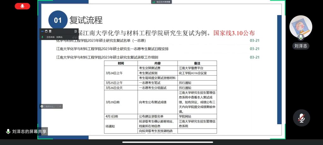Click the green network signal bars icon
This screenshot has height=145, width=323.
point(154,2)
